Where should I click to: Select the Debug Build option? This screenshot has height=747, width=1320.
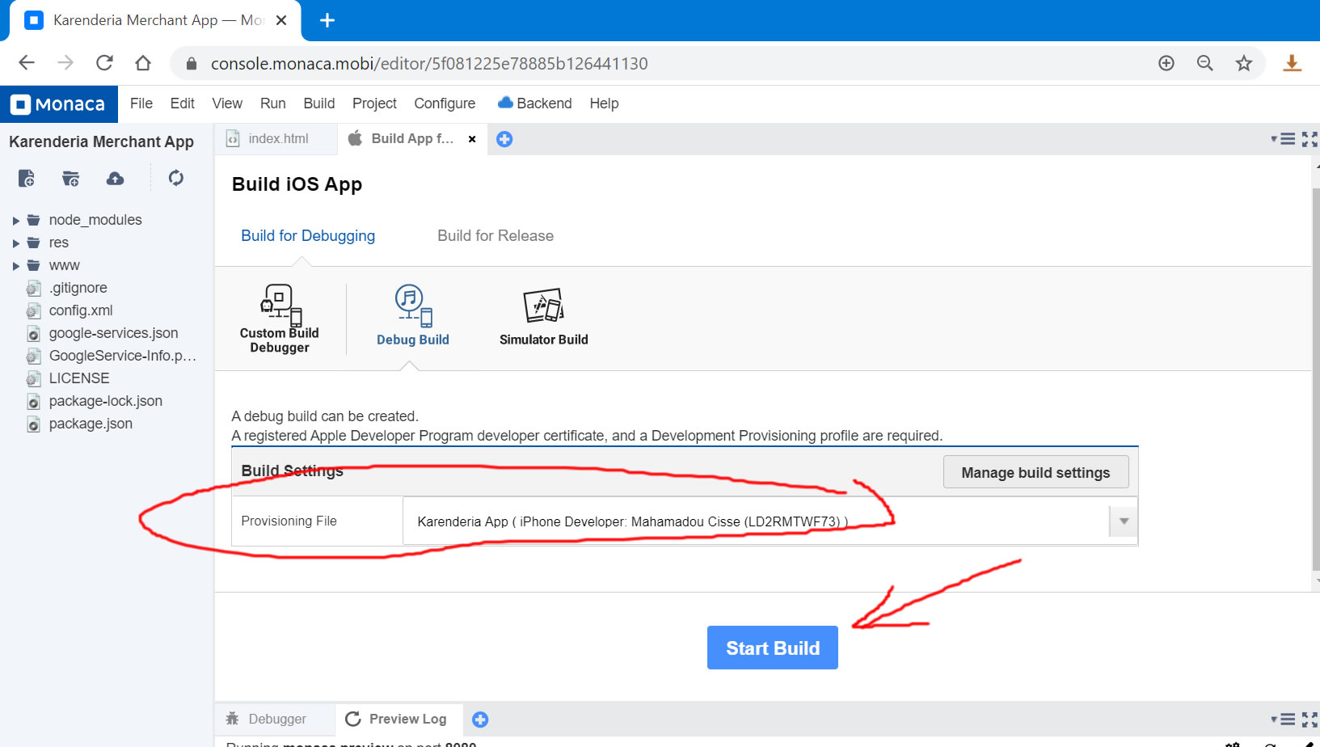click(x=412, y=316)
